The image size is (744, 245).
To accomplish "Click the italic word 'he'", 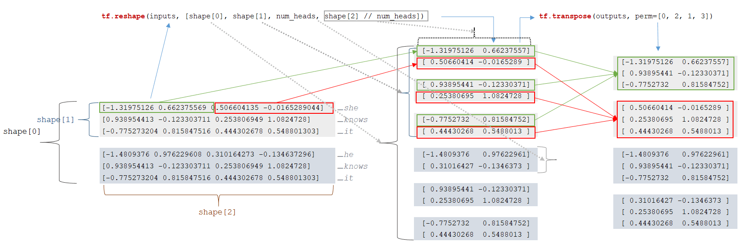I will point(348,154).
